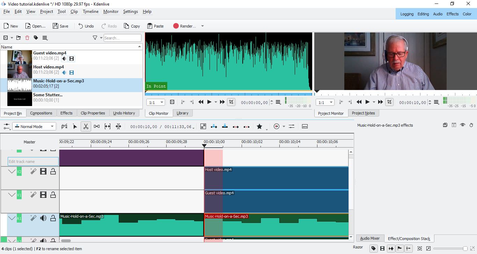This screenshot has height=254, width=477.
Task: Open the audio mixer sliders icon in timeline toolbar
Action: pos(292,126)
